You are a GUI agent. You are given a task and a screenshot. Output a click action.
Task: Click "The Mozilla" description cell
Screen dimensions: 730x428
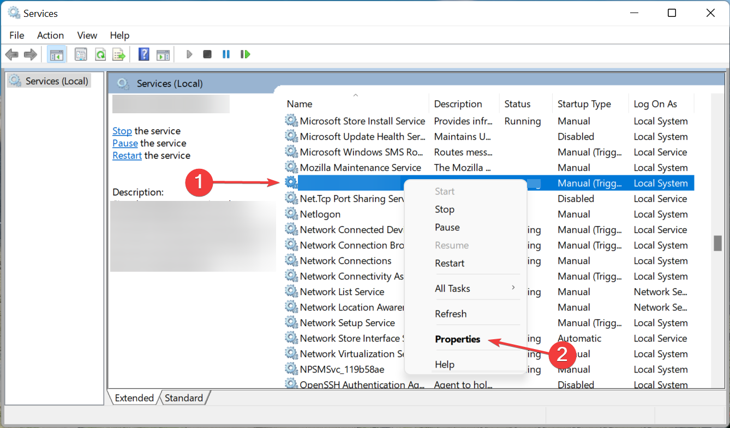pyautogui.click(x=462, y=167)
